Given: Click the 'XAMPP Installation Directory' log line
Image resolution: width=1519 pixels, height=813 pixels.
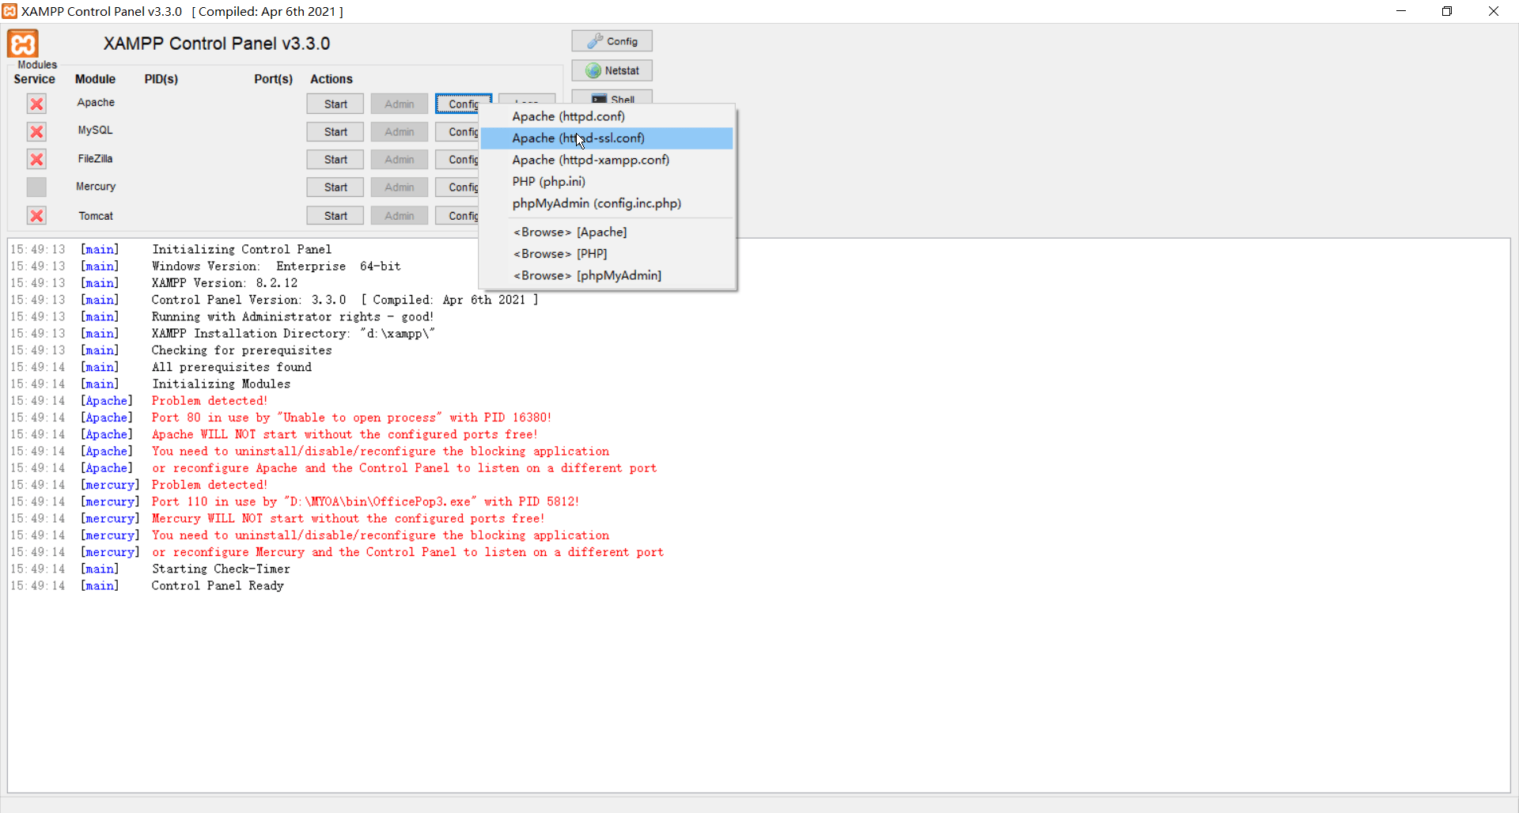Looking at the screenshot, I should click(294, 334).
